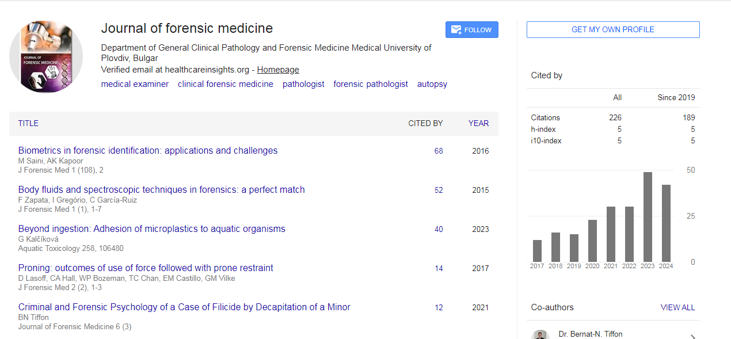Open Biometrics in forensic identification article
Screen dimensions: 731x339
[148, 151]
